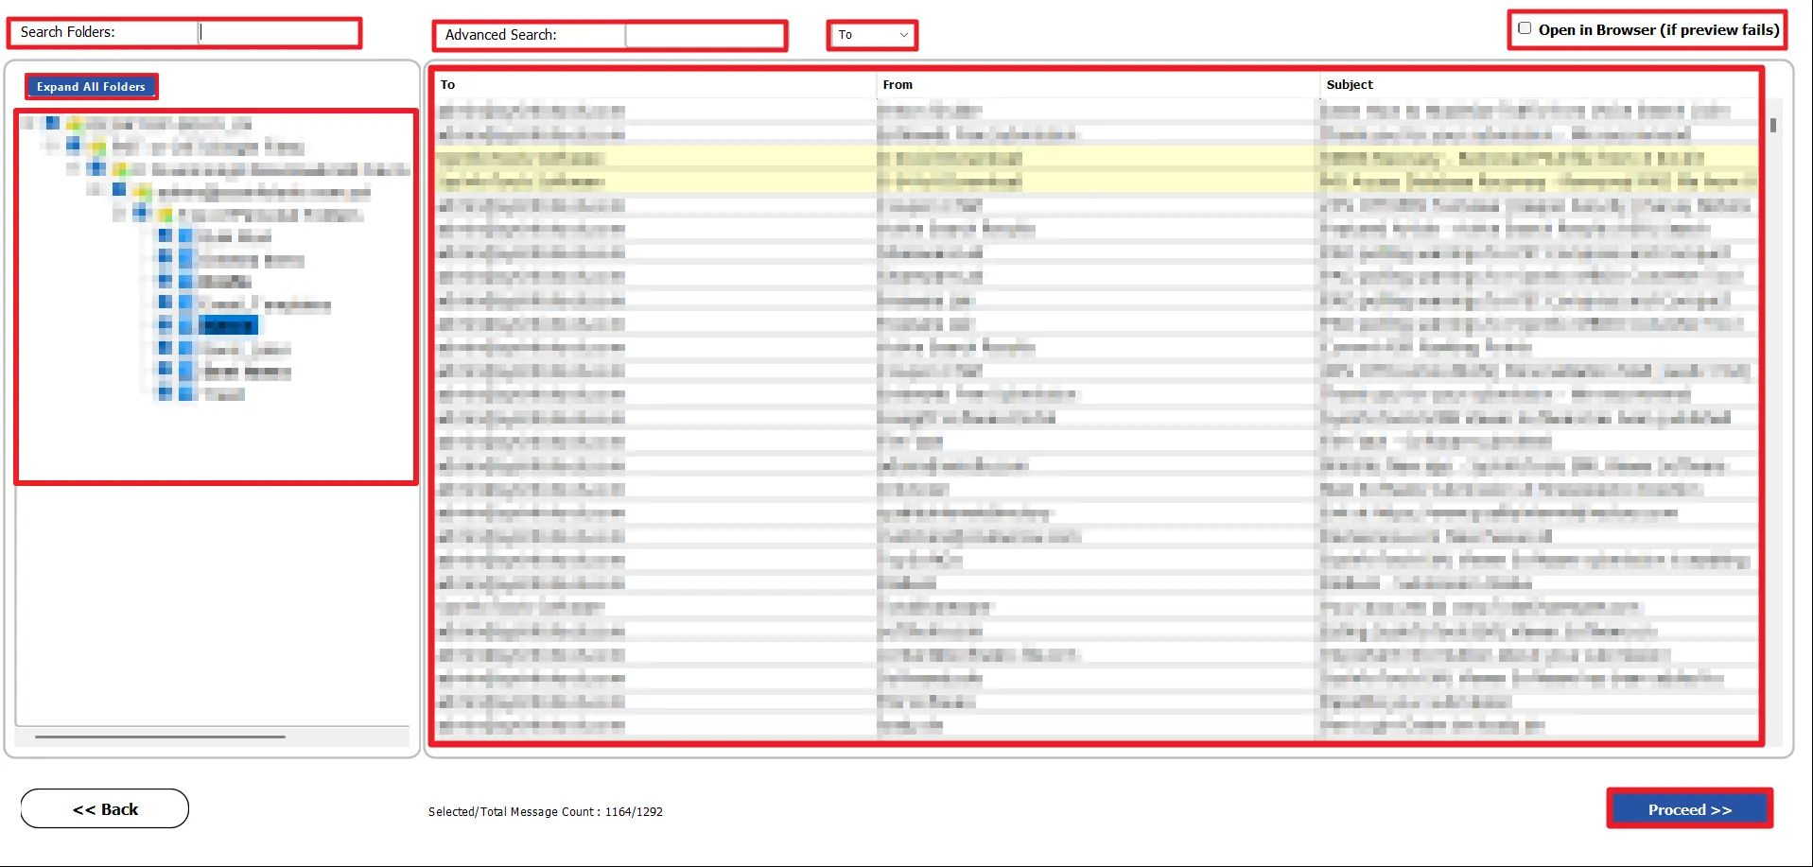Click the message list vertical scrollbar thumb
The image size is (1813, 867).
1773,125
